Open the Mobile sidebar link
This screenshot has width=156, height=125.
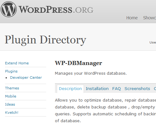[11, 96]
